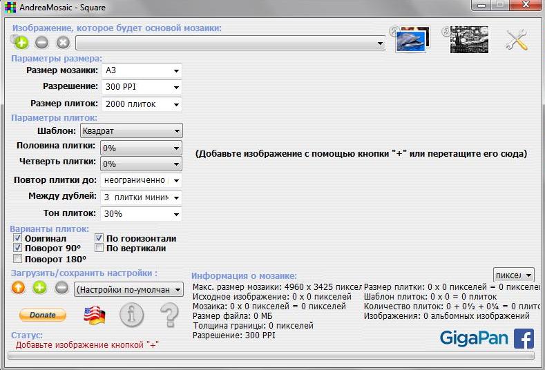Open Разрешение dropdown showing 300 PPI
The height and width of the screenshot is (370, 545).
point(142,87)
